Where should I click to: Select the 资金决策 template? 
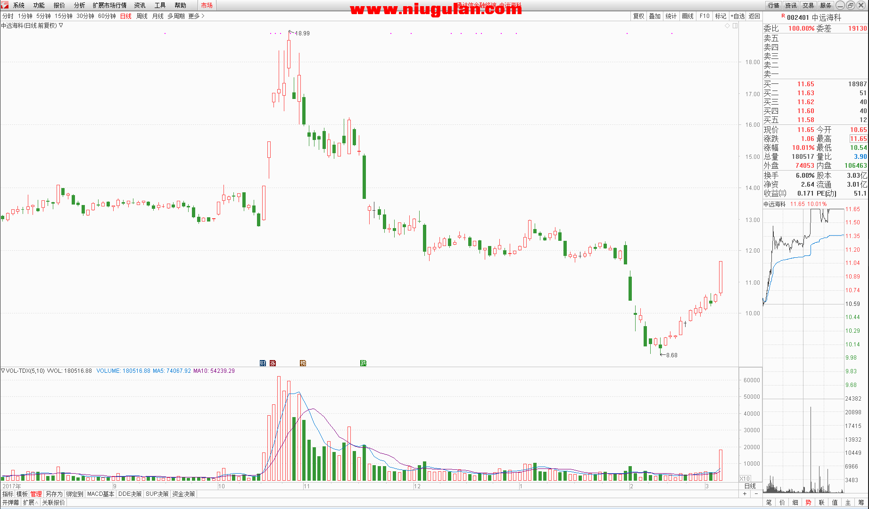tap(183, 494)
